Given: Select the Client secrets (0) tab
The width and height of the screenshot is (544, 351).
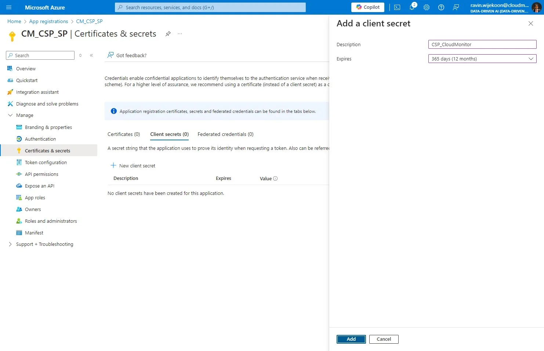Looking at the screenshot, I should point(170,134).
